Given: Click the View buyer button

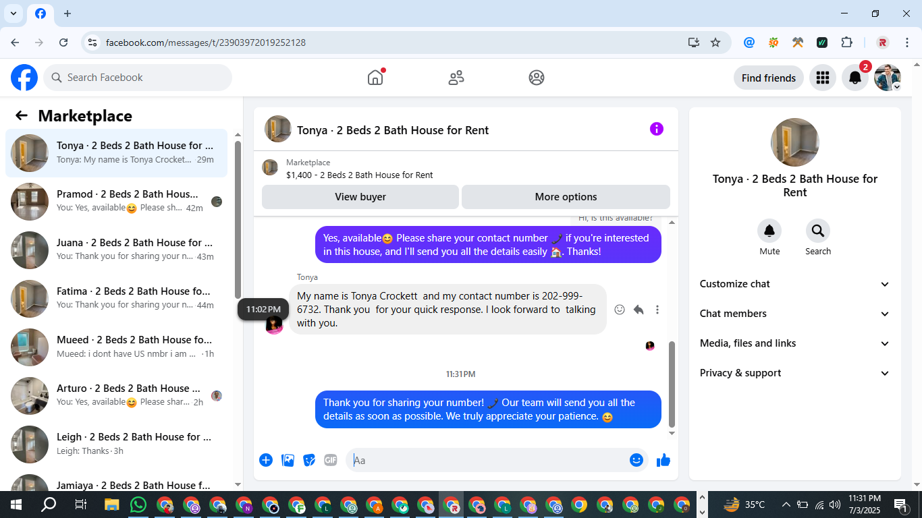Looking at the screenshot, I should click(x=360, y=197).
